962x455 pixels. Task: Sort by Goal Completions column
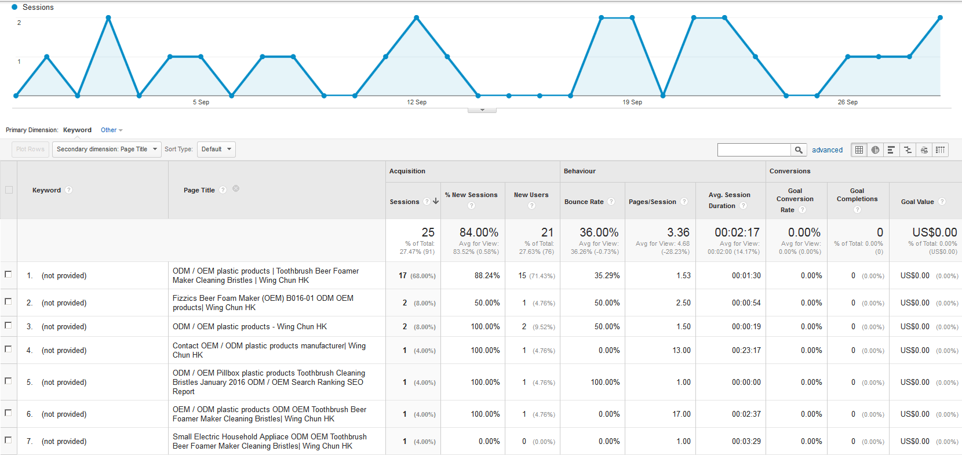point(857,195)
